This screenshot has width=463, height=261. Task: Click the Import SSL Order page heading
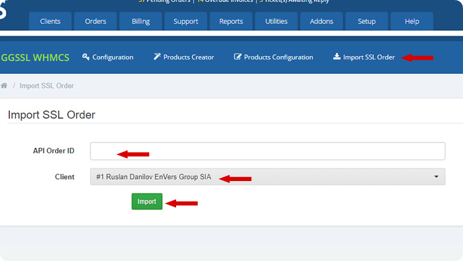pyautogui.click(x=51, y=115)
